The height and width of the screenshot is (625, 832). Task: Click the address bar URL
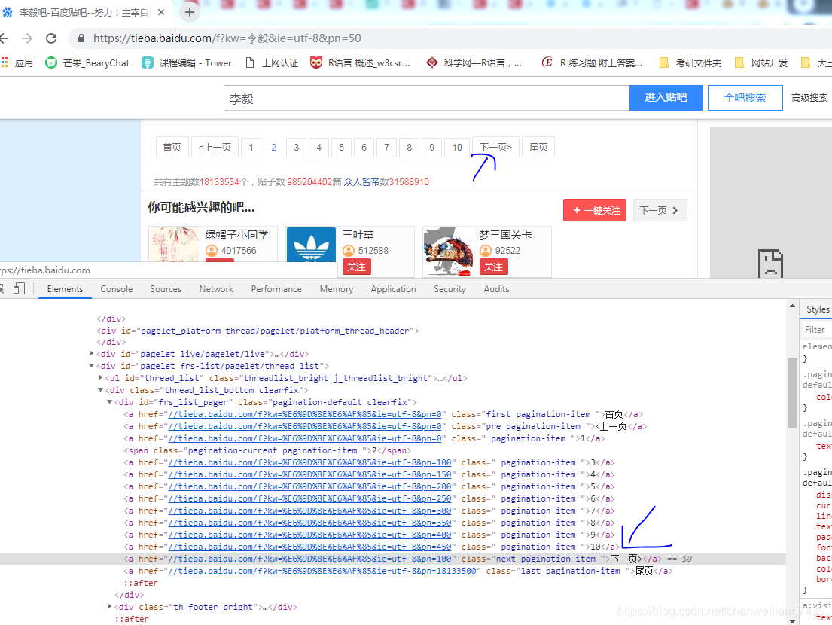pos(227,38)
